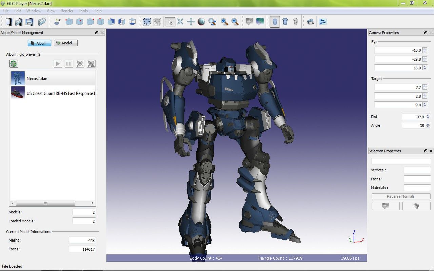Image resolution: width=434 pixels, height=271 pixels.
Task: Adjust the Angle 35 stepper
Action: tap(428, 125)
